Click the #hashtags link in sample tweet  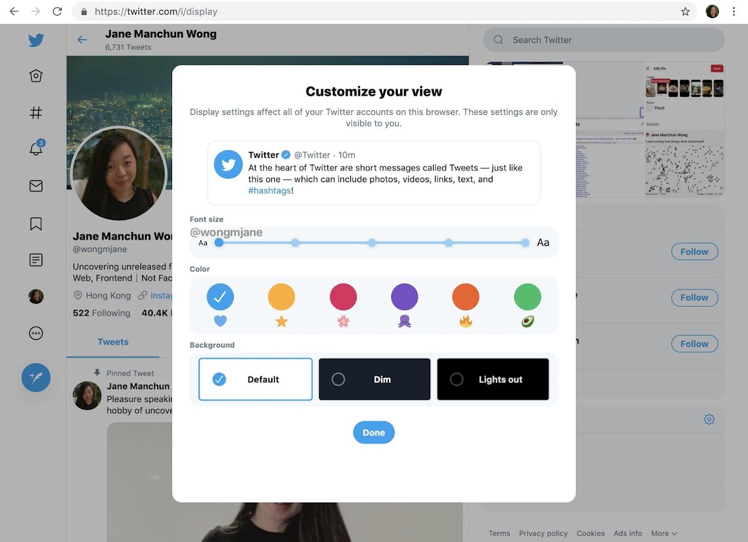point(269,191)
